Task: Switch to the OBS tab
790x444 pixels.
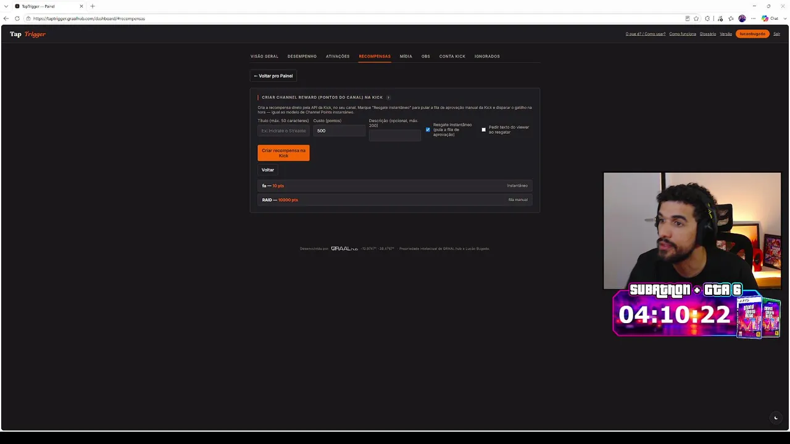Action: point(426,56)
